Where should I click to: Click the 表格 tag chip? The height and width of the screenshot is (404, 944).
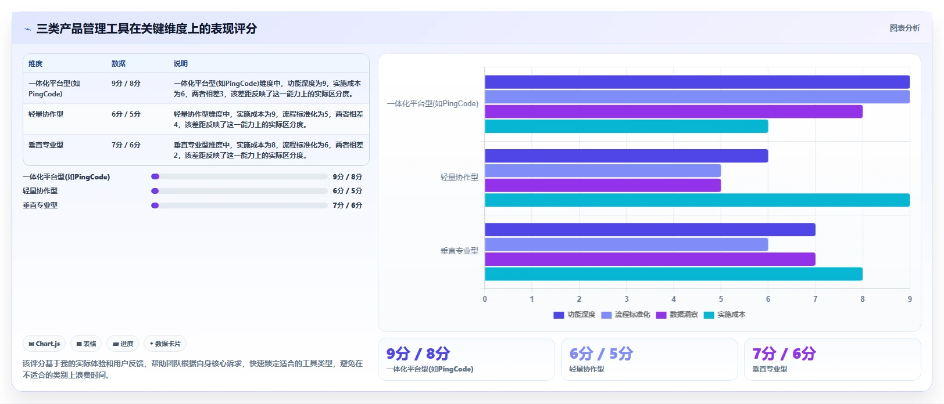(x=86, y=344)
